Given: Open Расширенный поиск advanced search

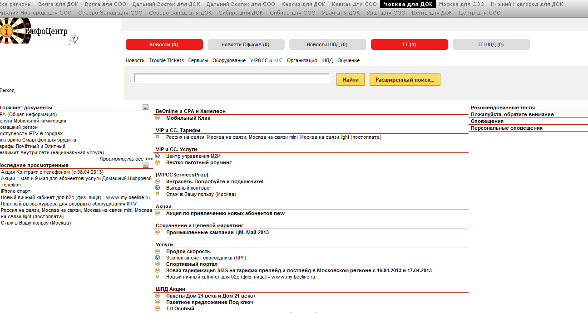Looking at the screenshot, I should 405,79.
